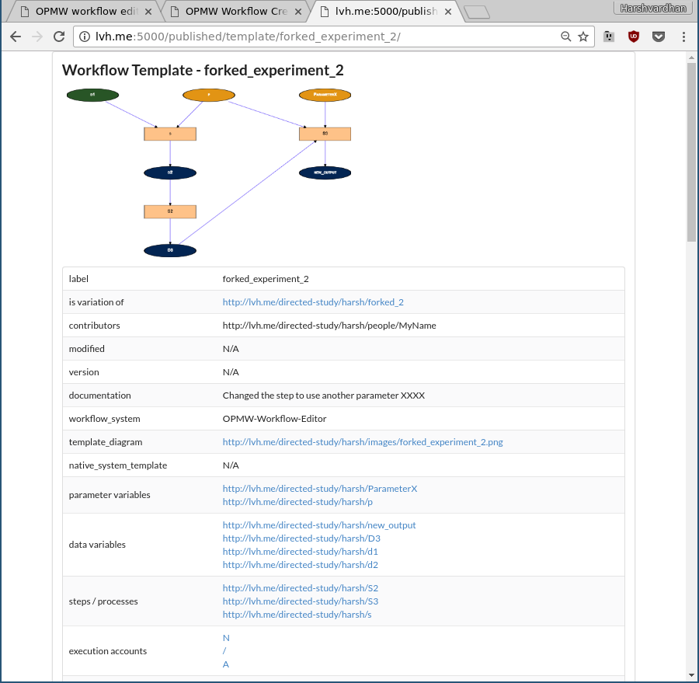
Task: Click the green d1 node in diagram
Action: point(92,95)
